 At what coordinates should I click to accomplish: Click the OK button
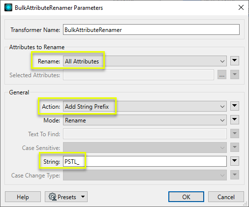tap(186, 197)
